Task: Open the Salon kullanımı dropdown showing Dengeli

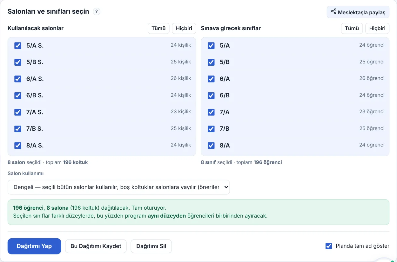Action: 119,187
